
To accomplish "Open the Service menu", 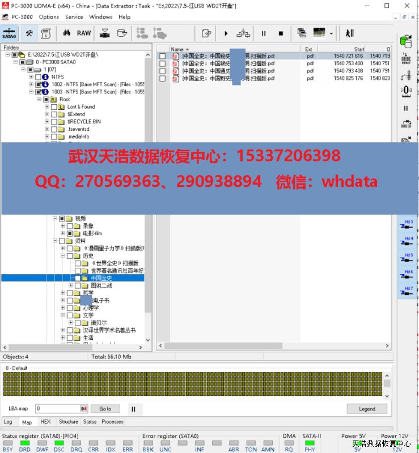I will (74, 17).
